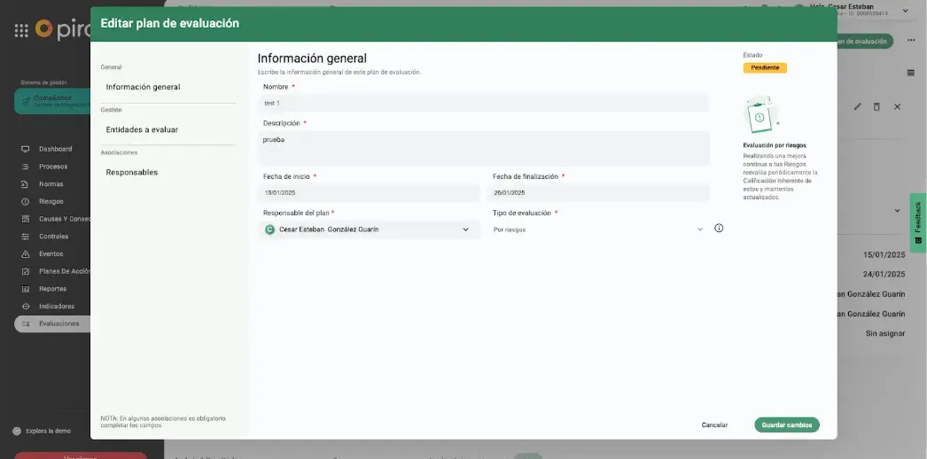The width and height of the screenshot is (927, 459).
Task: Click the Riesgos sidebar icon
Action: (x=26, y=201)
